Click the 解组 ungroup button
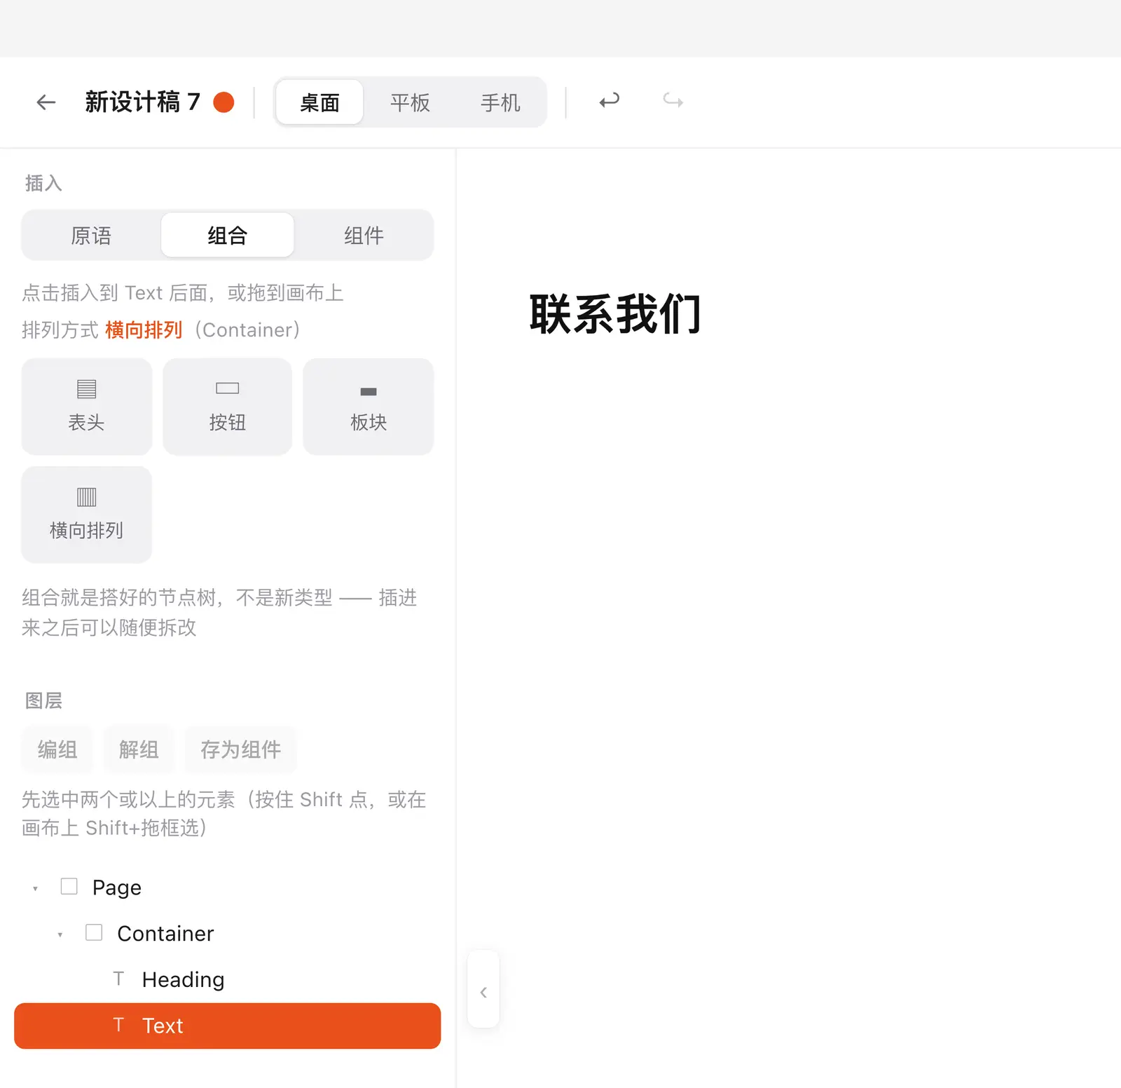Screen dimensions: 1121x1088 pyautogui.click(x=139, y=749)
